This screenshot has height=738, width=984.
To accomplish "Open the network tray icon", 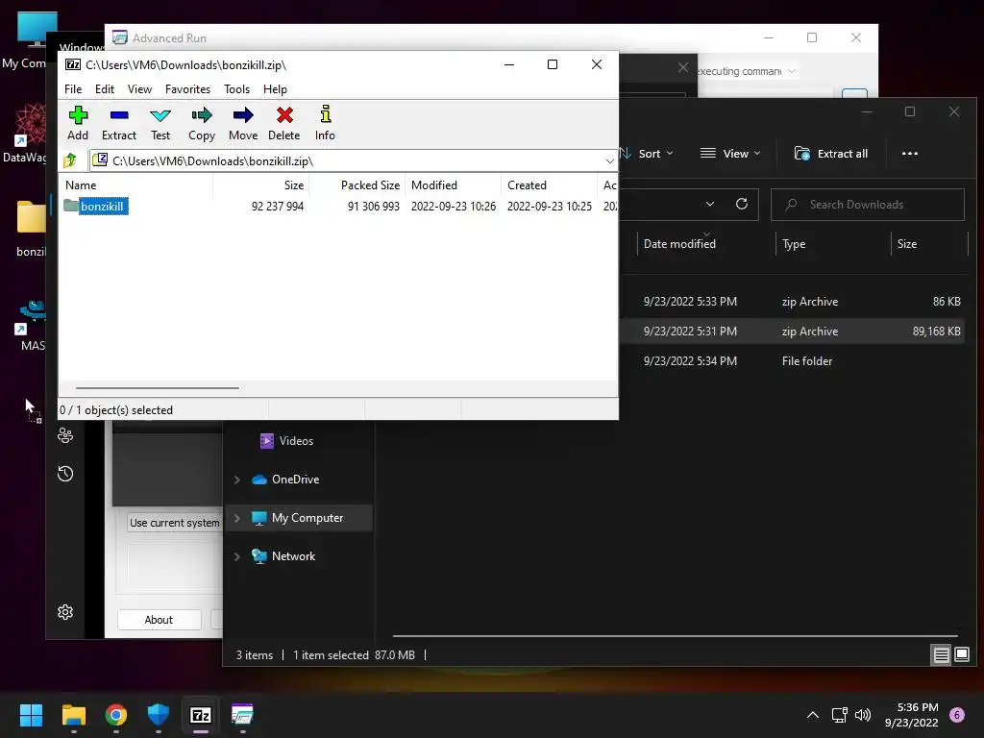I will pos(839,715).
